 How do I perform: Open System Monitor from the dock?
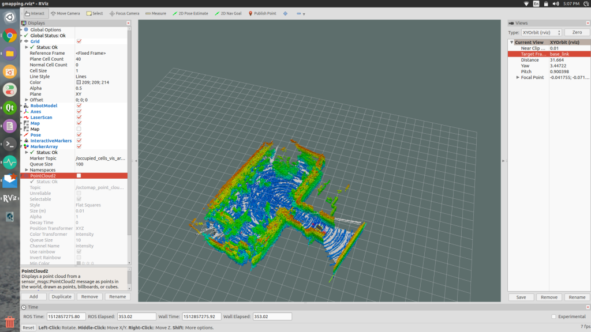click(10, 162)
